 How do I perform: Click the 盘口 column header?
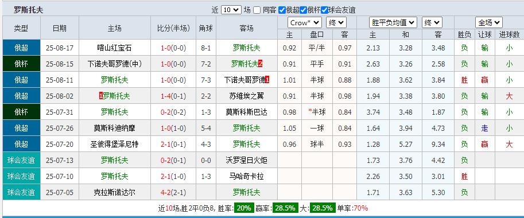coord(317,34)
